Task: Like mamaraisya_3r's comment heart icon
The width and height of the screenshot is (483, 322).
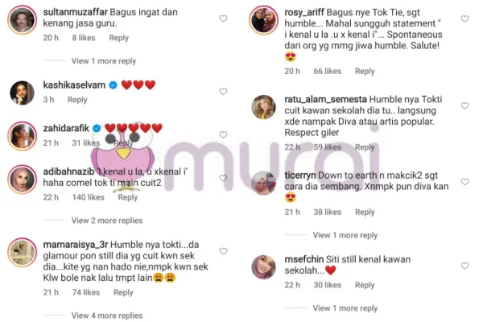Action: (x=223, y=251)
